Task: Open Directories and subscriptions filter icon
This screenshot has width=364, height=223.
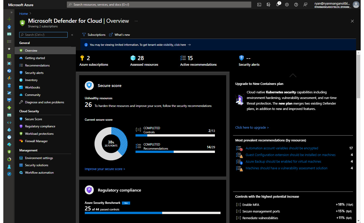Action: pyautogui.click(x=268, y=5)
